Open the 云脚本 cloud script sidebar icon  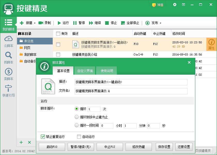tap(8, 39)
